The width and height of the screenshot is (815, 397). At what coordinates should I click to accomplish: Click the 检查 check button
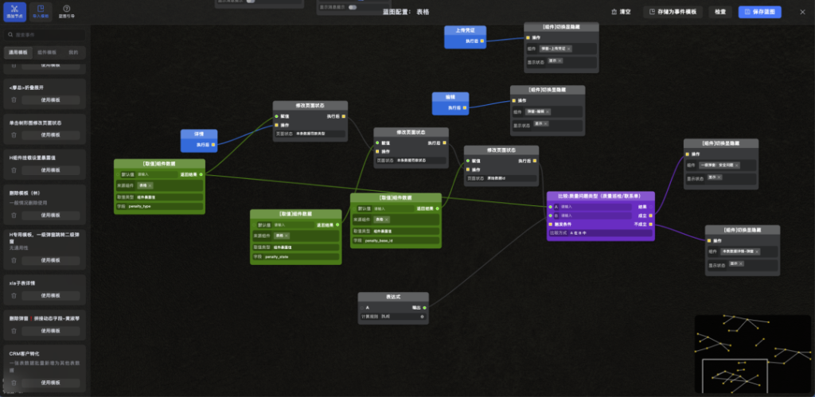(x=719, y=12)
